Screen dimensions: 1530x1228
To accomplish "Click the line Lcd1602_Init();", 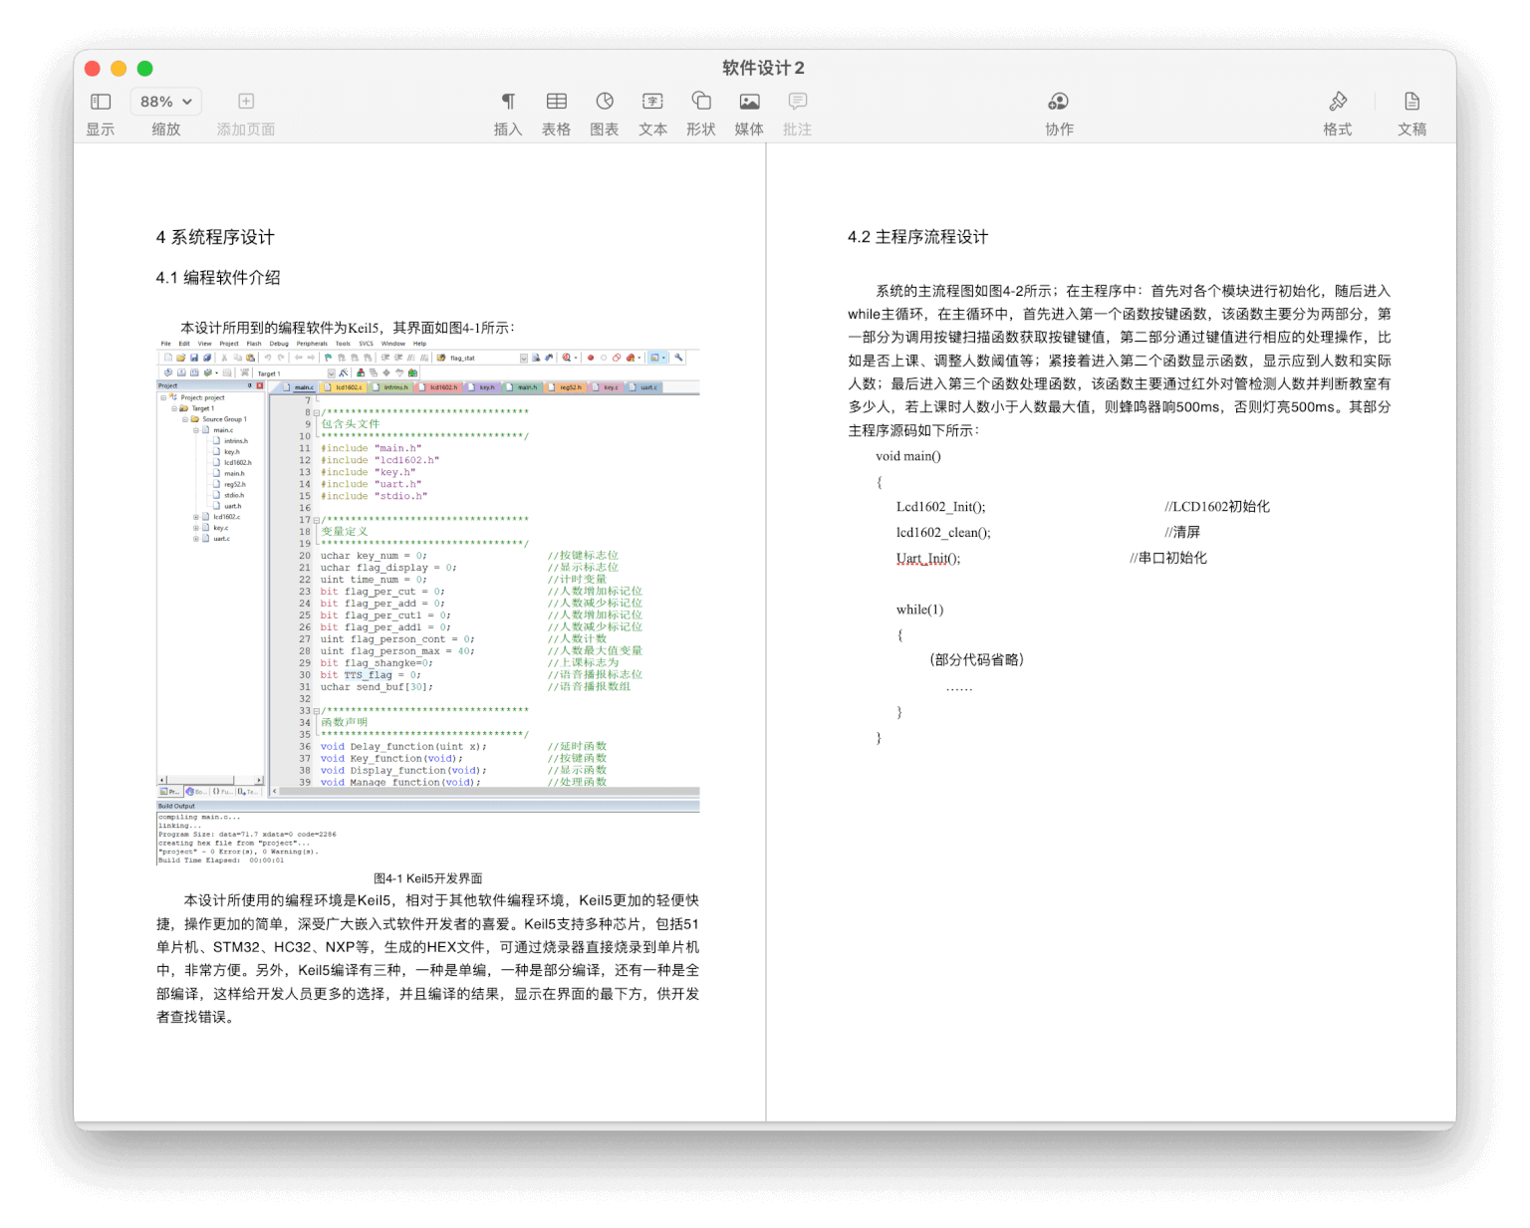I will point(940,507).
